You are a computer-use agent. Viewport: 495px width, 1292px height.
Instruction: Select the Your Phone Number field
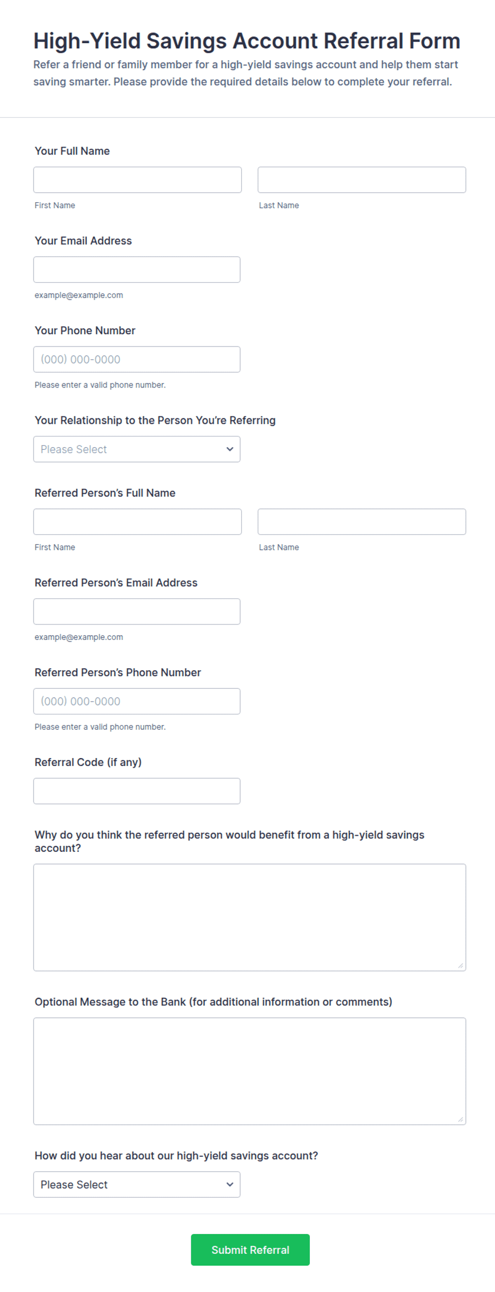tap(137, 359)
